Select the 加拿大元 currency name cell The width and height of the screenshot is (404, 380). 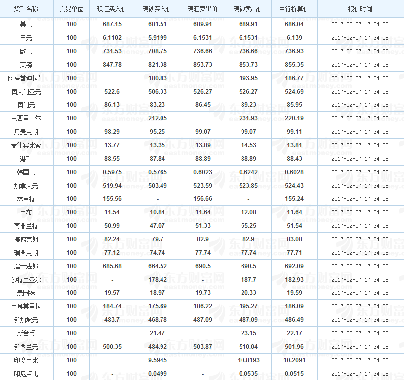coord(26,186)
